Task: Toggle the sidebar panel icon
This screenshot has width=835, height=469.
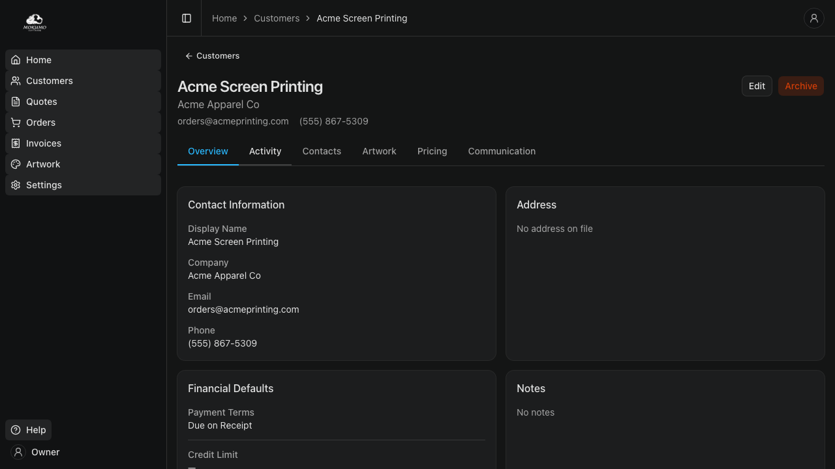Action: pyautogui.click(x=187, y=18)
